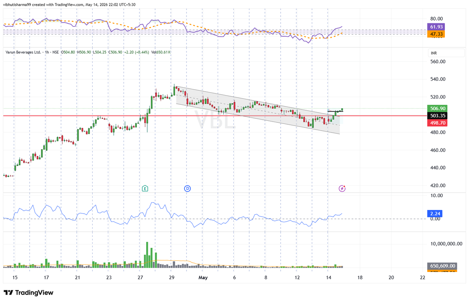This screenshot has width=469, height=302.
Task: Click the '17' date on the time axis
Action: click(46, 278)
